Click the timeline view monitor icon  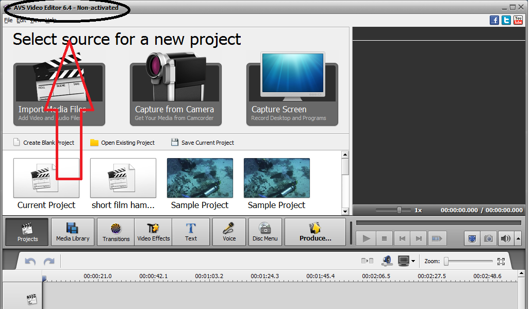[x=404, y=261]
